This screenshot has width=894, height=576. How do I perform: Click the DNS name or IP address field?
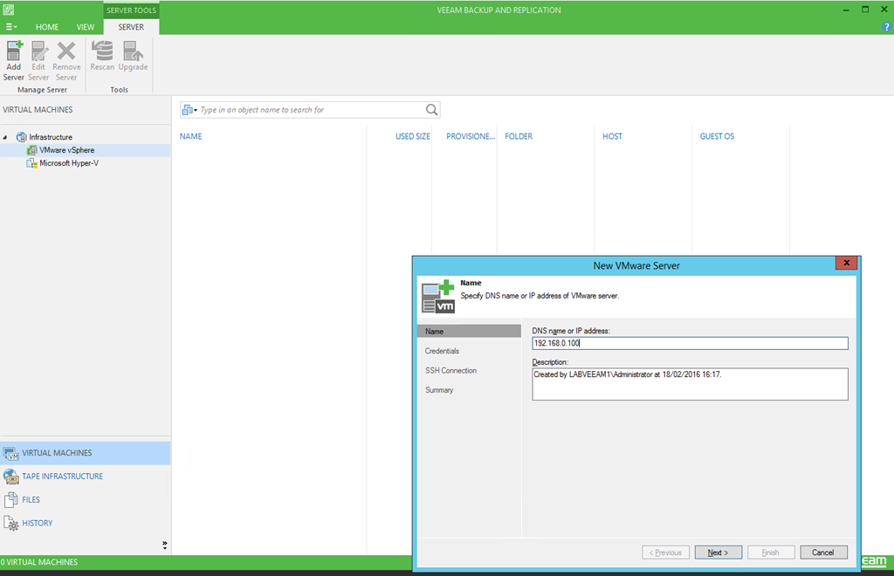tap(690, 343)
